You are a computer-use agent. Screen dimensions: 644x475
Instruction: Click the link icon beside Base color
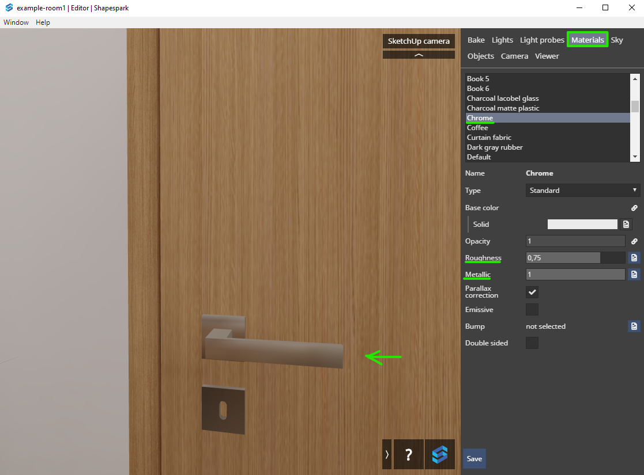[634, 208]
